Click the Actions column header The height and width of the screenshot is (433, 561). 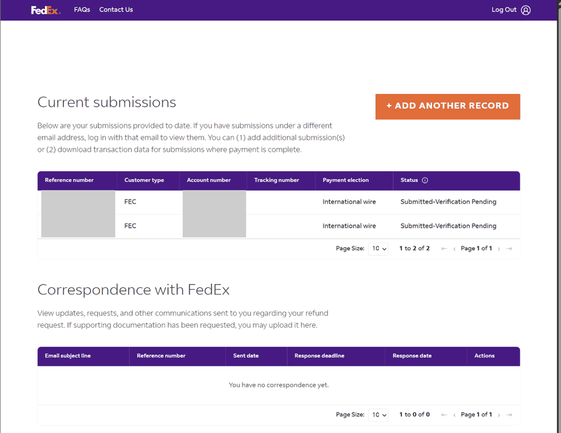(484, 356)
